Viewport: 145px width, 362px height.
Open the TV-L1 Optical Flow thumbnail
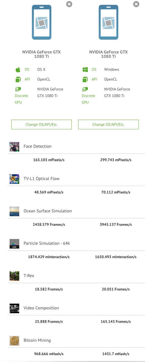tap(14, 179)
